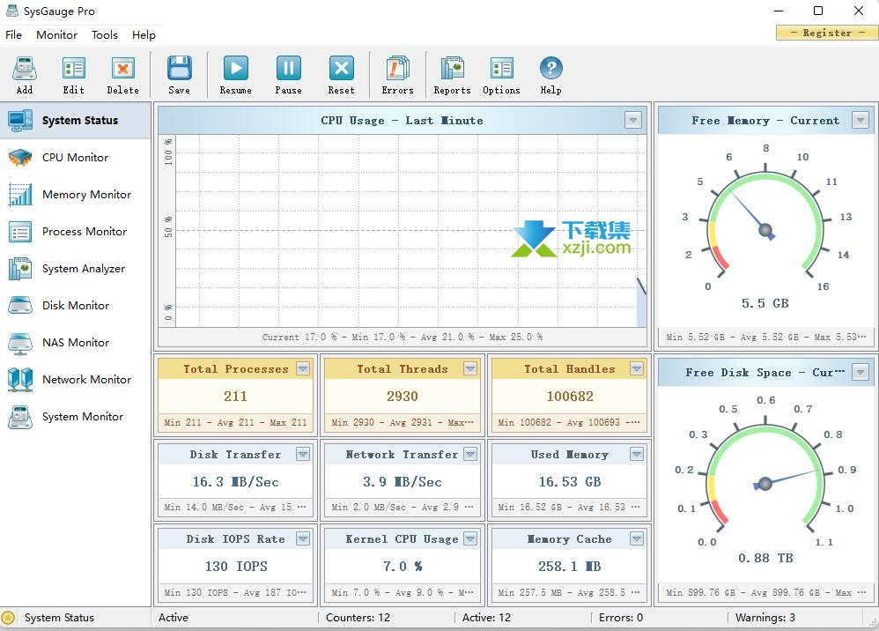Image resolution: width=879 pixels, height=631 pixels.
Task: Expand Network Transfer dropdown arrow
Action: pos(470,454)
